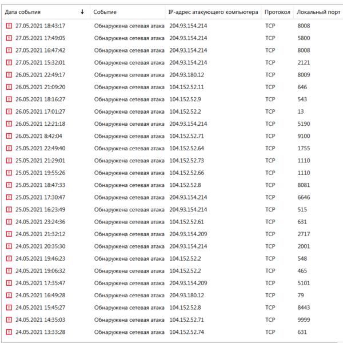This screenshot has height=343, width=343.
Task: Click local port value 9100
Action: [x=304, y=136]
